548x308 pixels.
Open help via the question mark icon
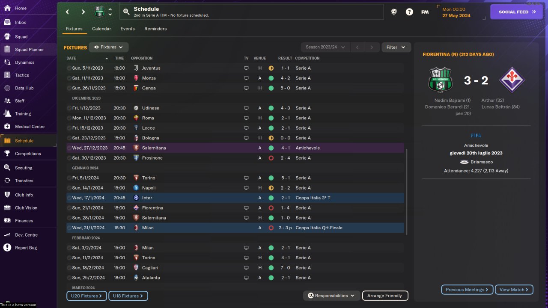point(409,12)
